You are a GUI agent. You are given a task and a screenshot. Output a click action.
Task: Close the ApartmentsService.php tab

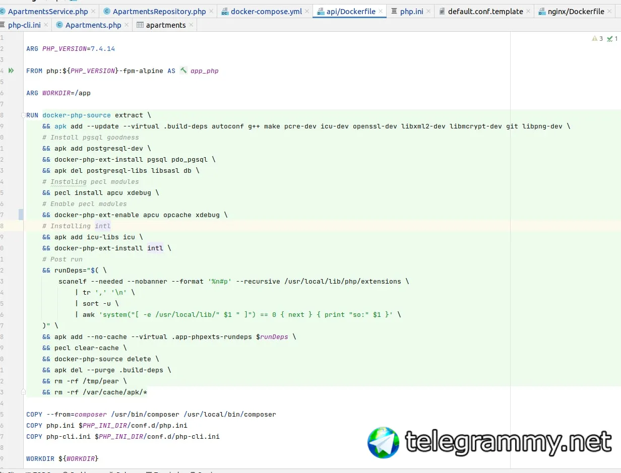click(x=93, y=12)
